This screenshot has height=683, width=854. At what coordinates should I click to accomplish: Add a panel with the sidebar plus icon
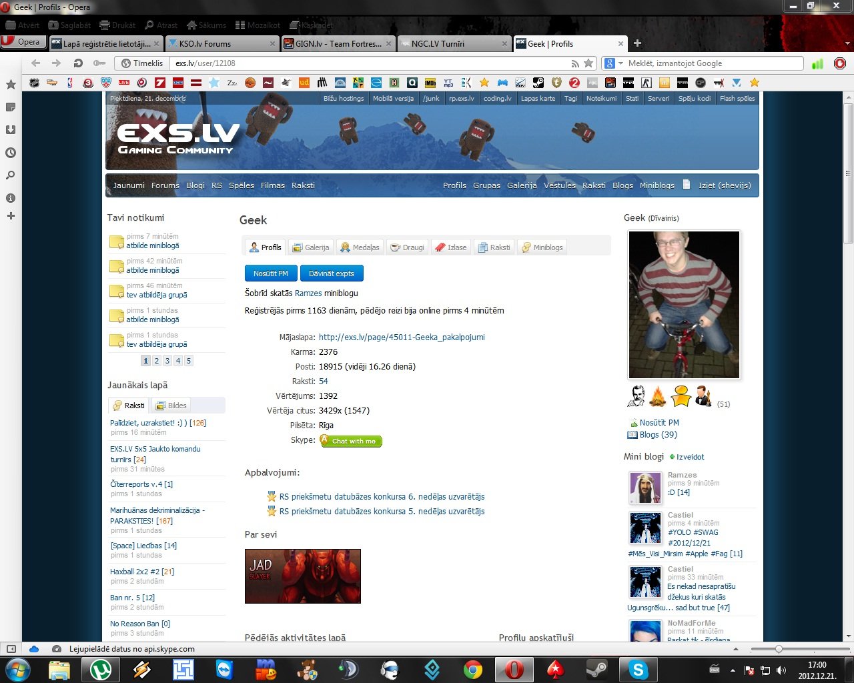[x=11, y=216]
